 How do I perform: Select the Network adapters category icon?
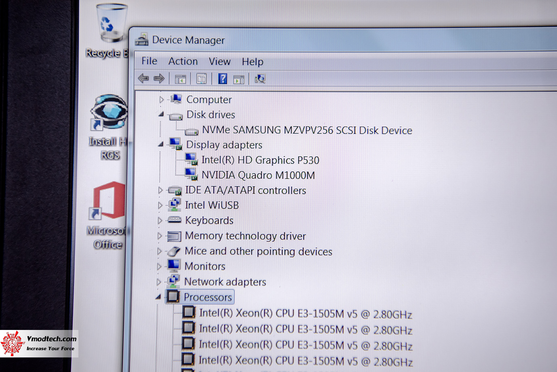[x=174, y=281]
